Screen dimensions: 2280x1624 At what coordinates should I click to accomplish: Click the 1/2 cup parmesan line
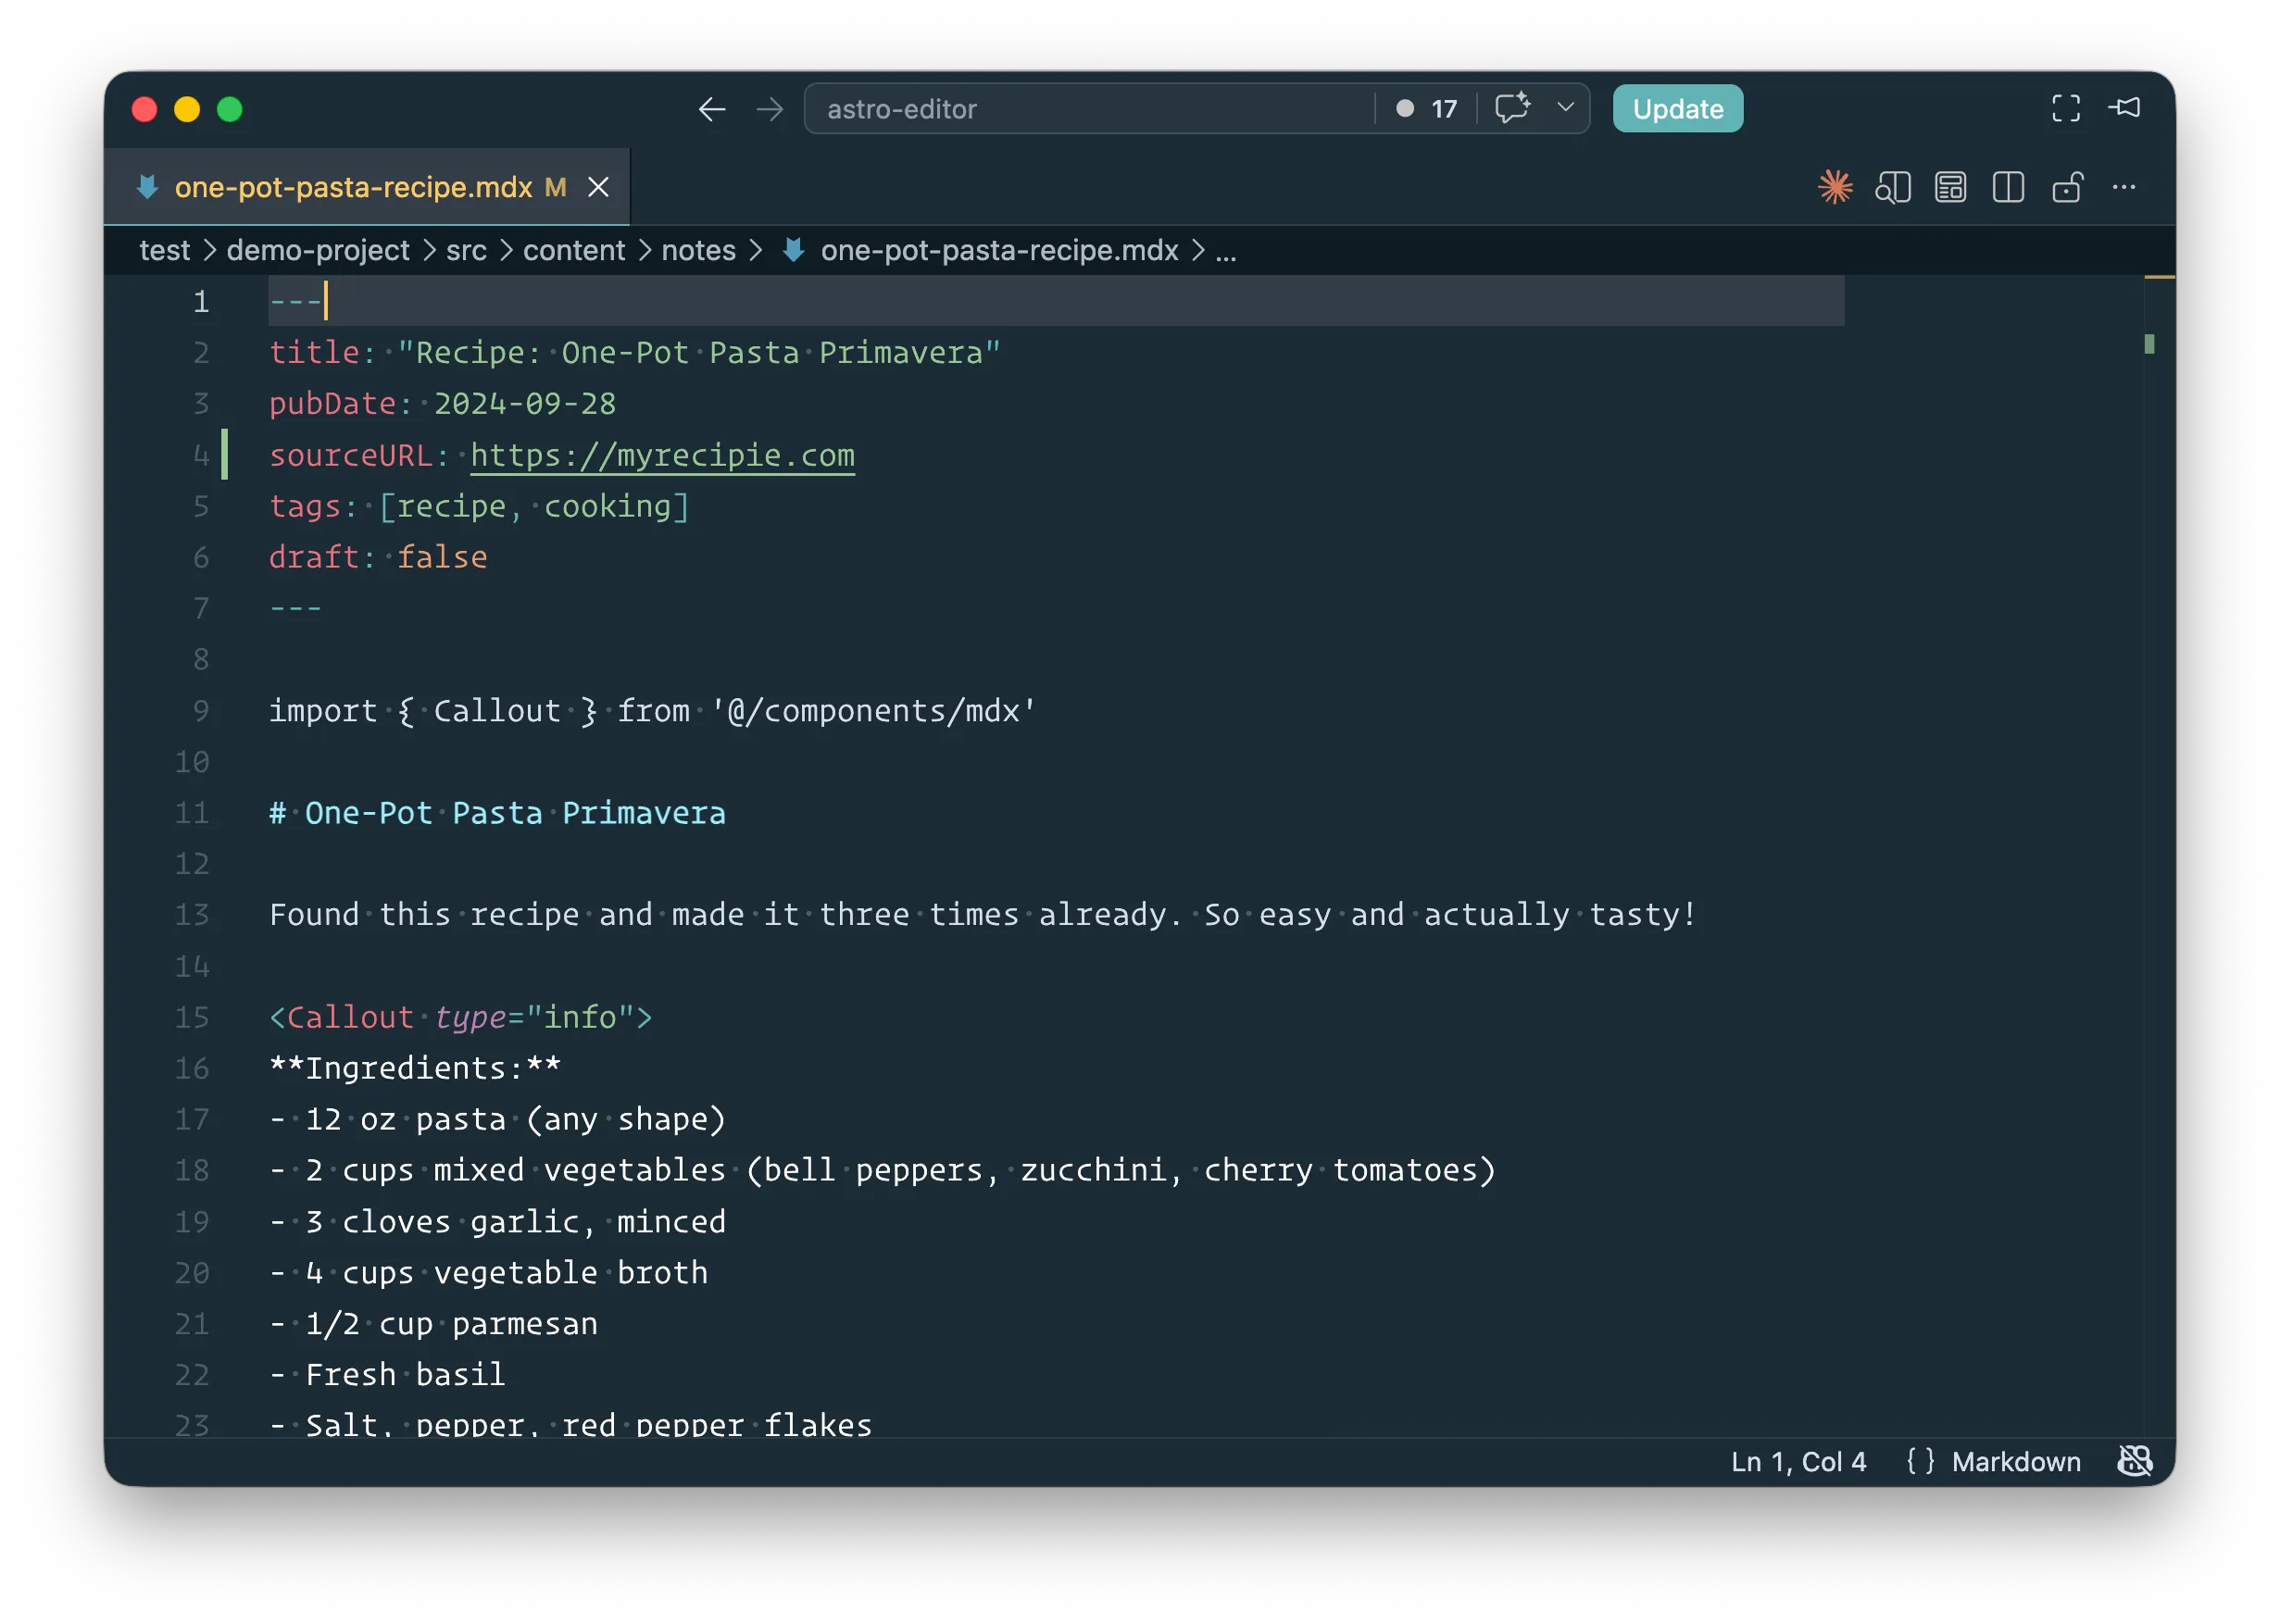(x=433, y=1323)
